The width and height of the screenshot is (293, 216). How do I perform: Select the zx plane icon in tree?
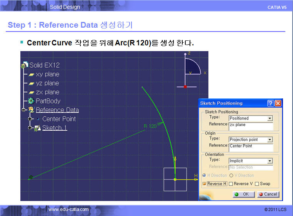pyautogui.click(x=32, y=92)
